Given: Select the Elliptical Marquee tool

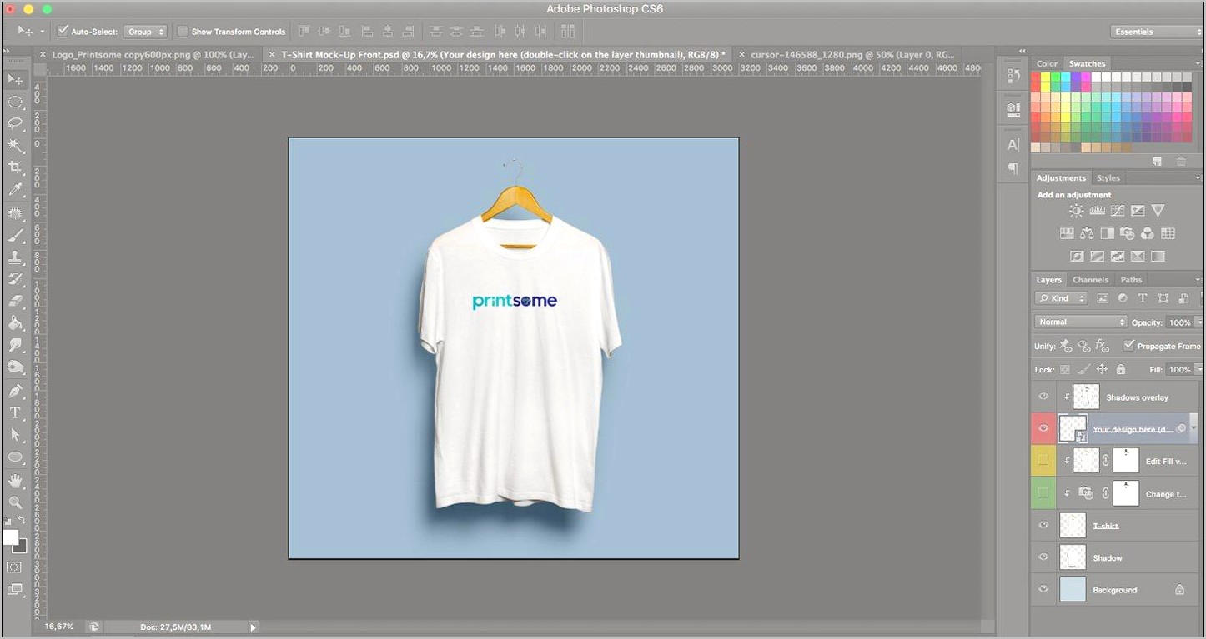Looking at the screenshot, I should tap(15, 102).
